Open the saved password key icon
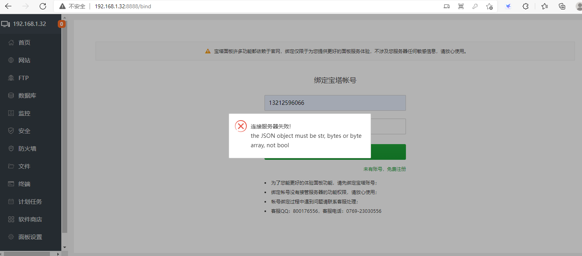Screen dimensions: 582x256 click(475, 6)
